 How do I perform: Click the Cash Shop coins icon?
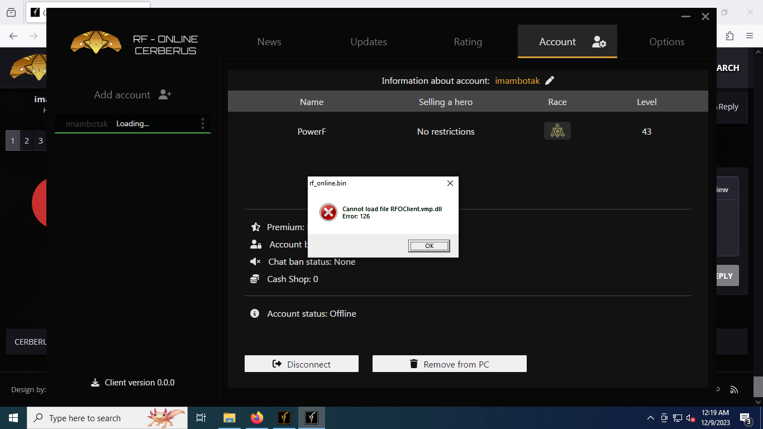click(255, 279)
